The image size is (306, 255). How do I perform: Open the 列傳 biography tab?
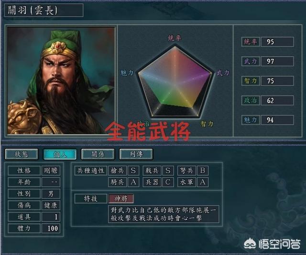pos(136,154)
